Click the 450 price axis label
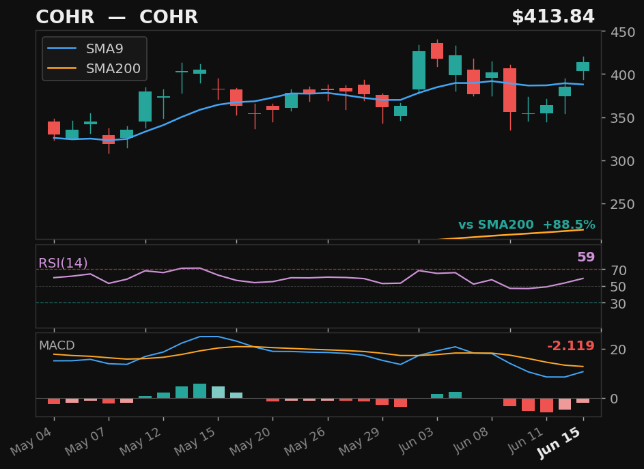This screenshot has height=469, width=644. coord(623,32)
